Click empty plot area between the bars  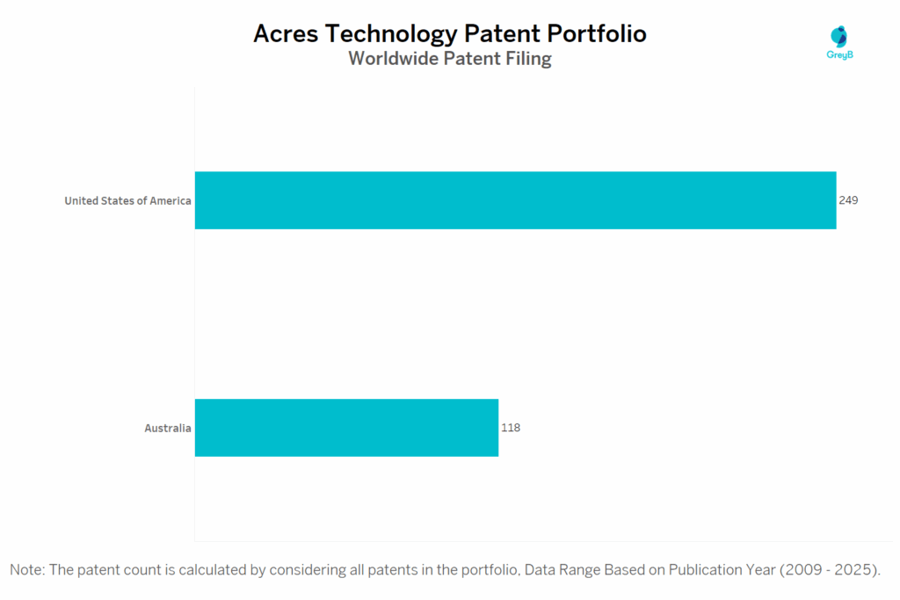[x=515, y=314]
